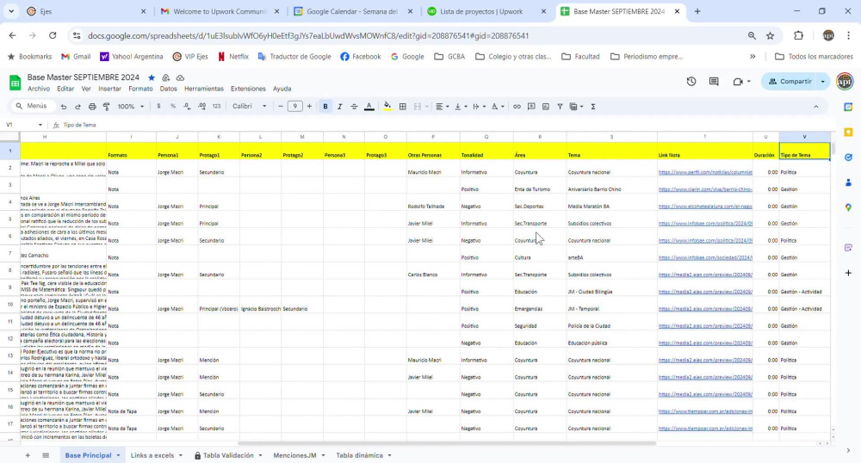Viewport: 861px width, 463px height.
Task: Apply percent format to the selection
Action: click(x=173, y=107)
